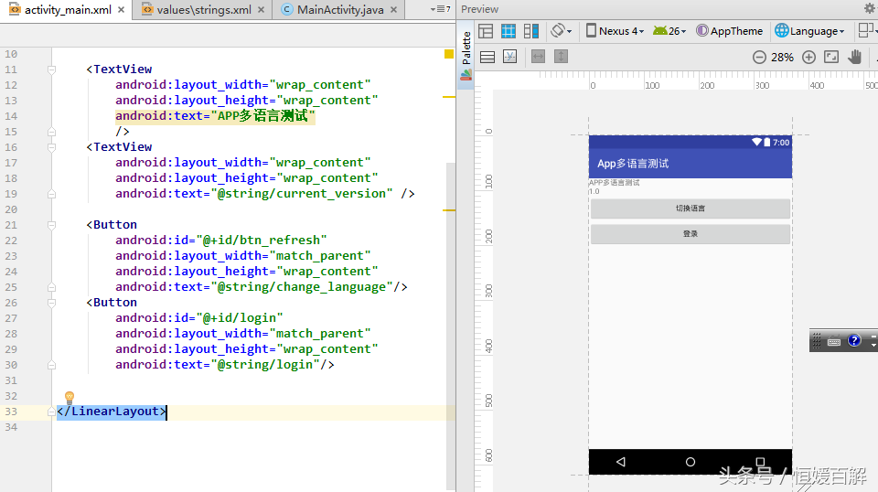Collapse the btn_refresh Button fold on line 21

point(51,225)
